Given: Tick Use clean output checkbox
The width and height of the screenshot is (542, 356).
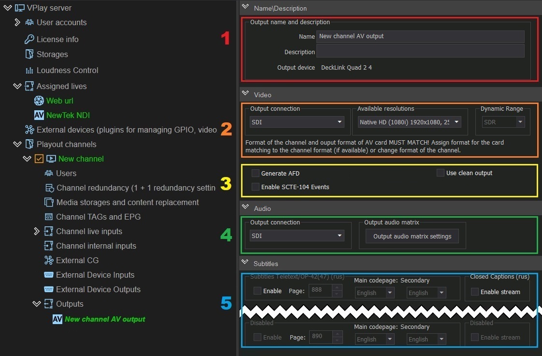Looking at the screenshot, I should 441,173.
